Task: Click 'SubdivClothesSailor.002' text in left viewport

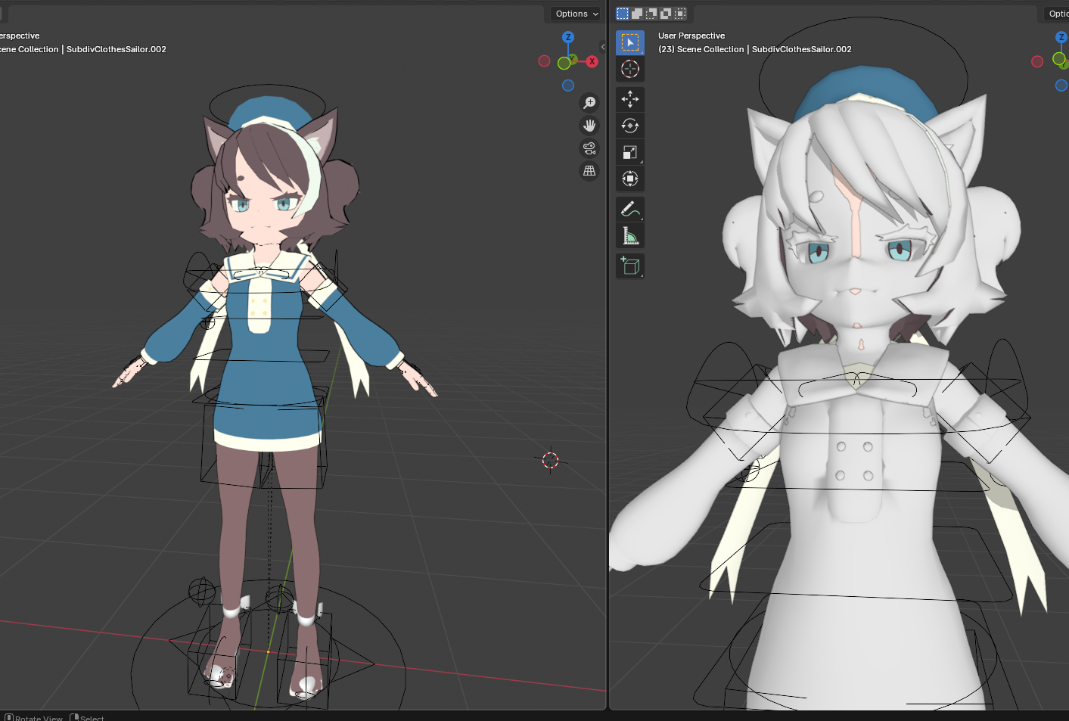Action: [x=117, y=49]
